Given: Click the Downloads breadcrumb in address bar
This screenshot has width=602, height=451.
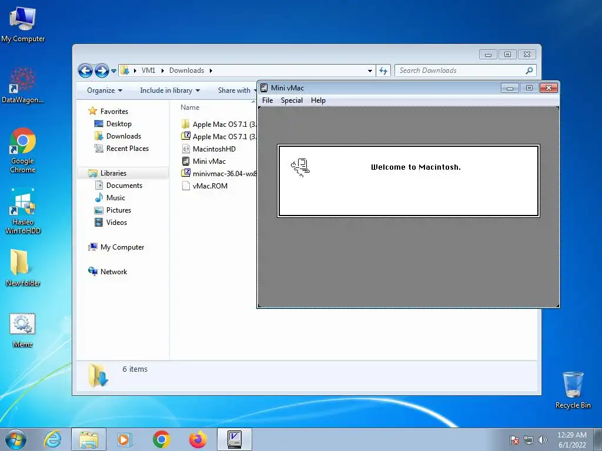Looking at the screenshot, I should tap(186, 70).
